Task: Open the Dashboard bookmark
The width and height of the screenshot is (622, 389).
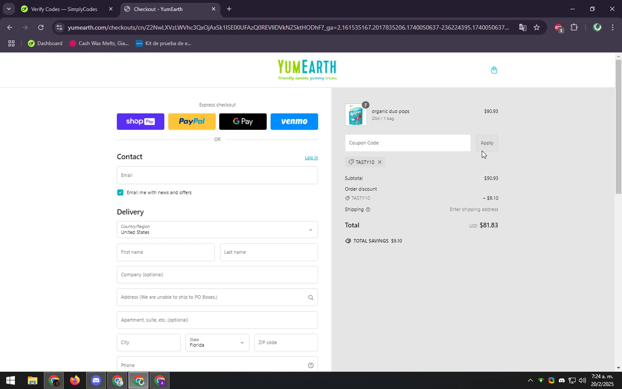Action: click(45, 43)
